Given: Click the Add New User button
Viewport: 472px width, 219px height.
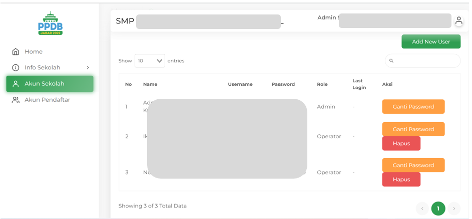Looking at the screenshot, I should click(430, 42).
